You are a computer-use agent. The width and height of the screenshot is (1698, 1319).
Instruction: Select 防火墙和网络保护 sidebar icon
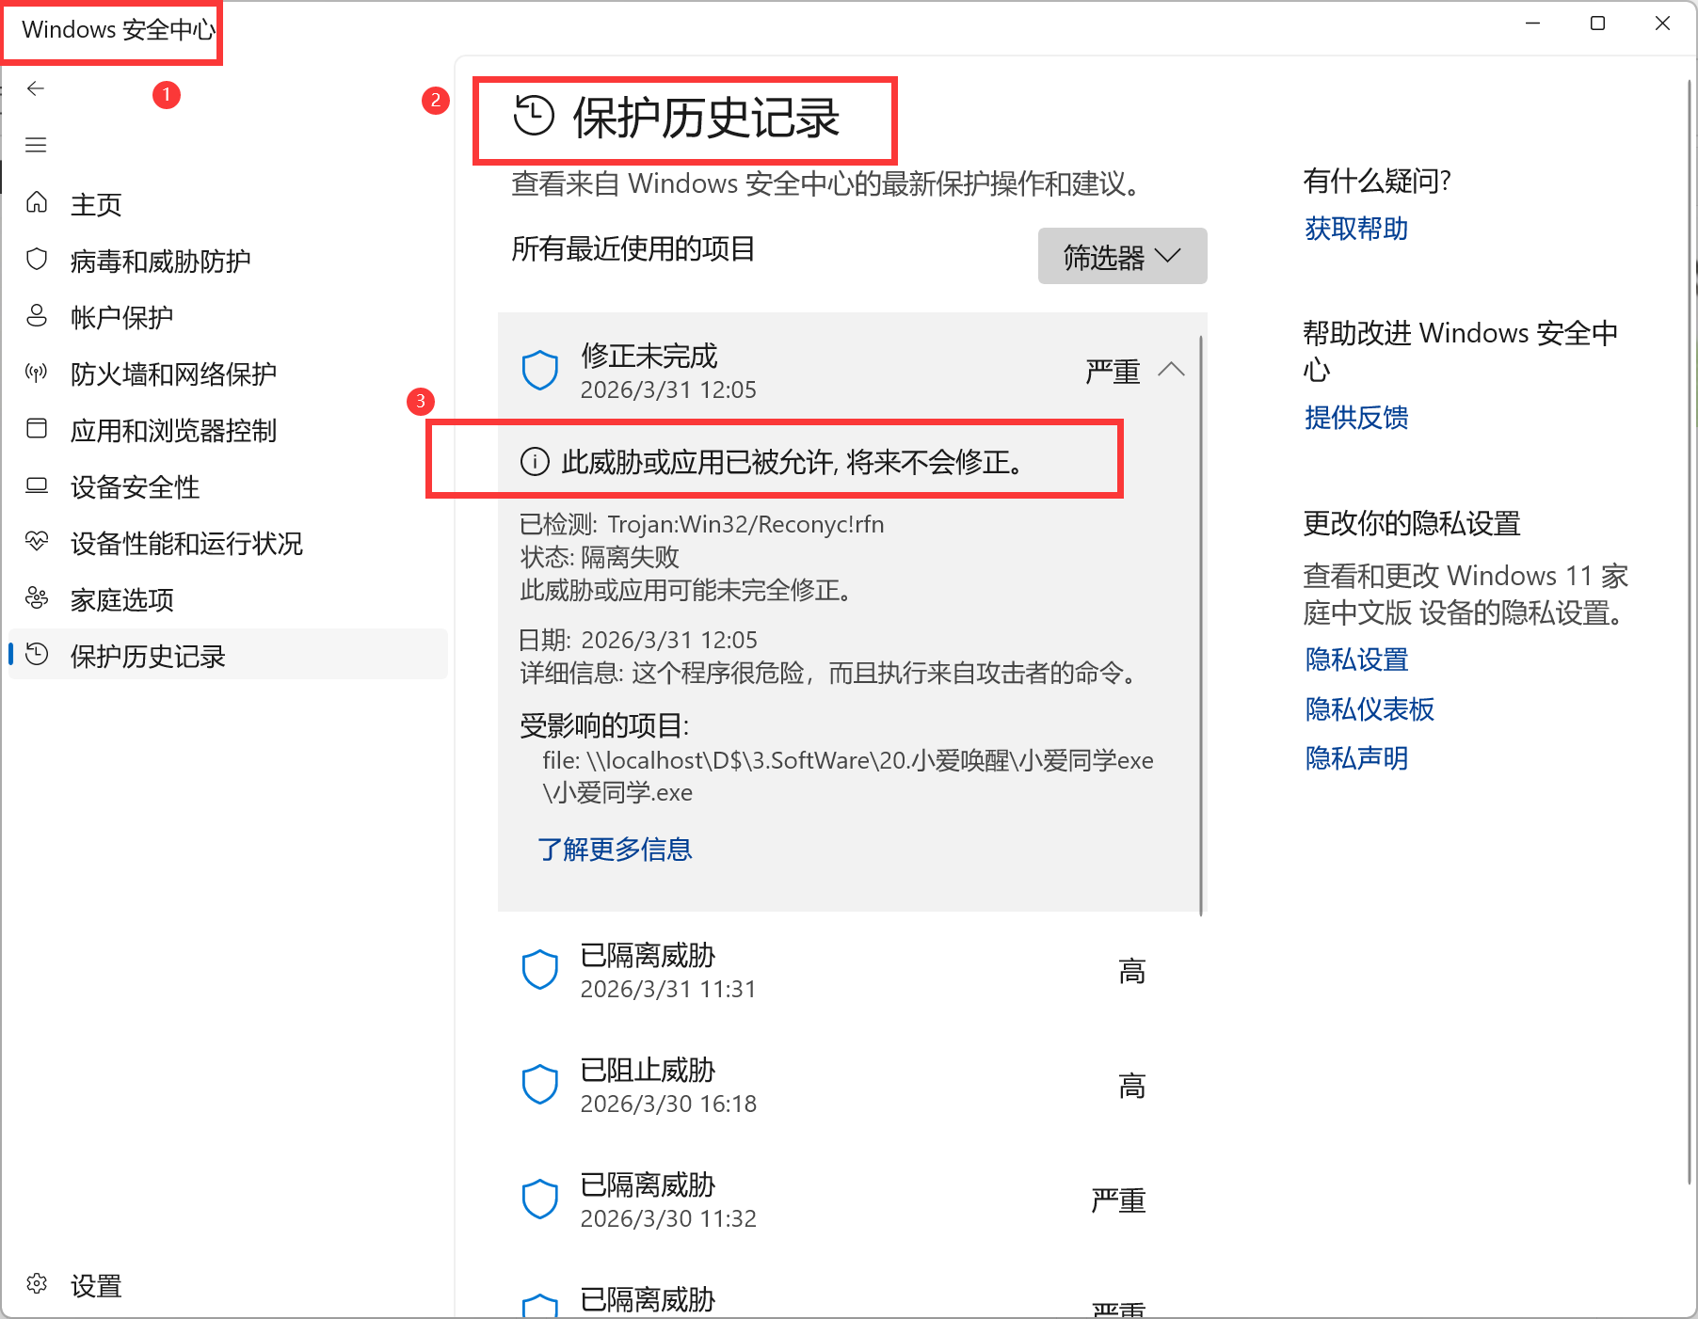coord(38,373)
